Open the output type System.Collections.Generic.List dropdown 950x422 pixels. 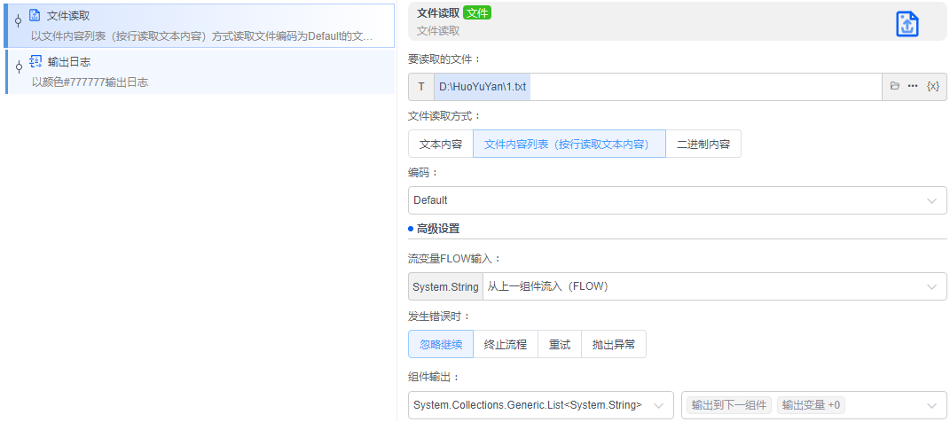click(x=540, y=405)
